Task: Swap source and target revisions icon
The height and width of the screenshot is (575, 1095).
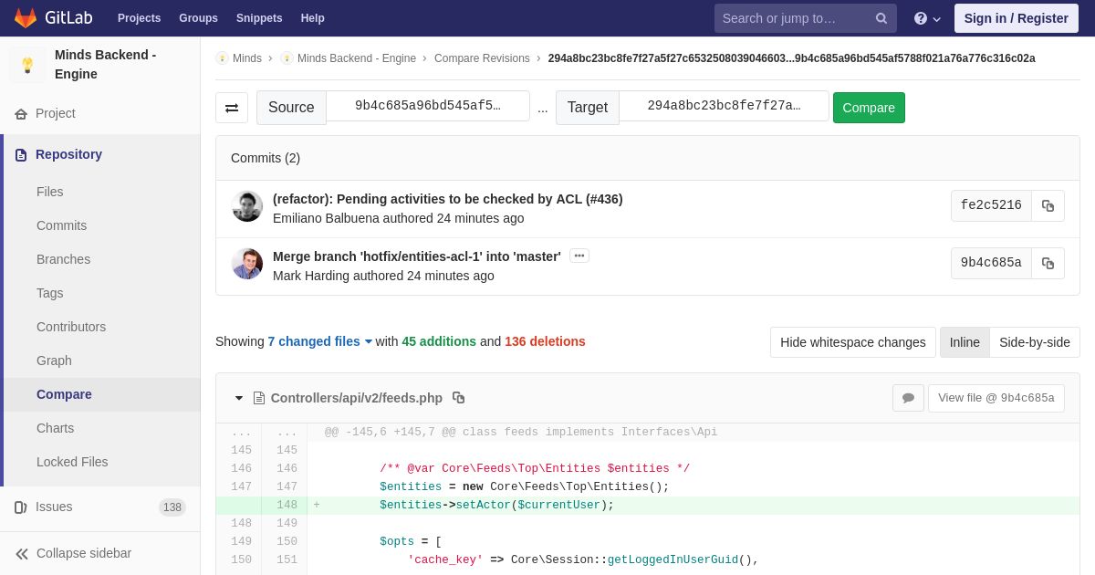Action: [232, 108]
